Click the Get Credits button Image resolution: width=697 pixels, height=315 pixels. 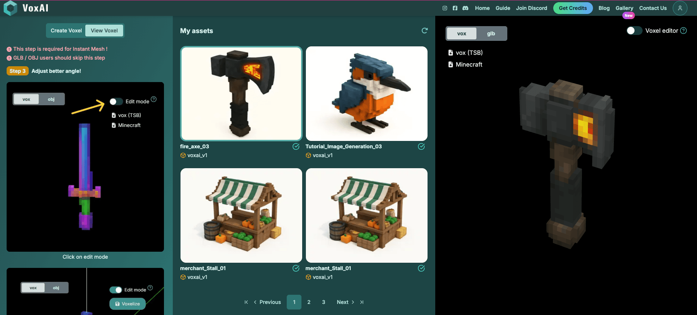[x=573, y=8]
